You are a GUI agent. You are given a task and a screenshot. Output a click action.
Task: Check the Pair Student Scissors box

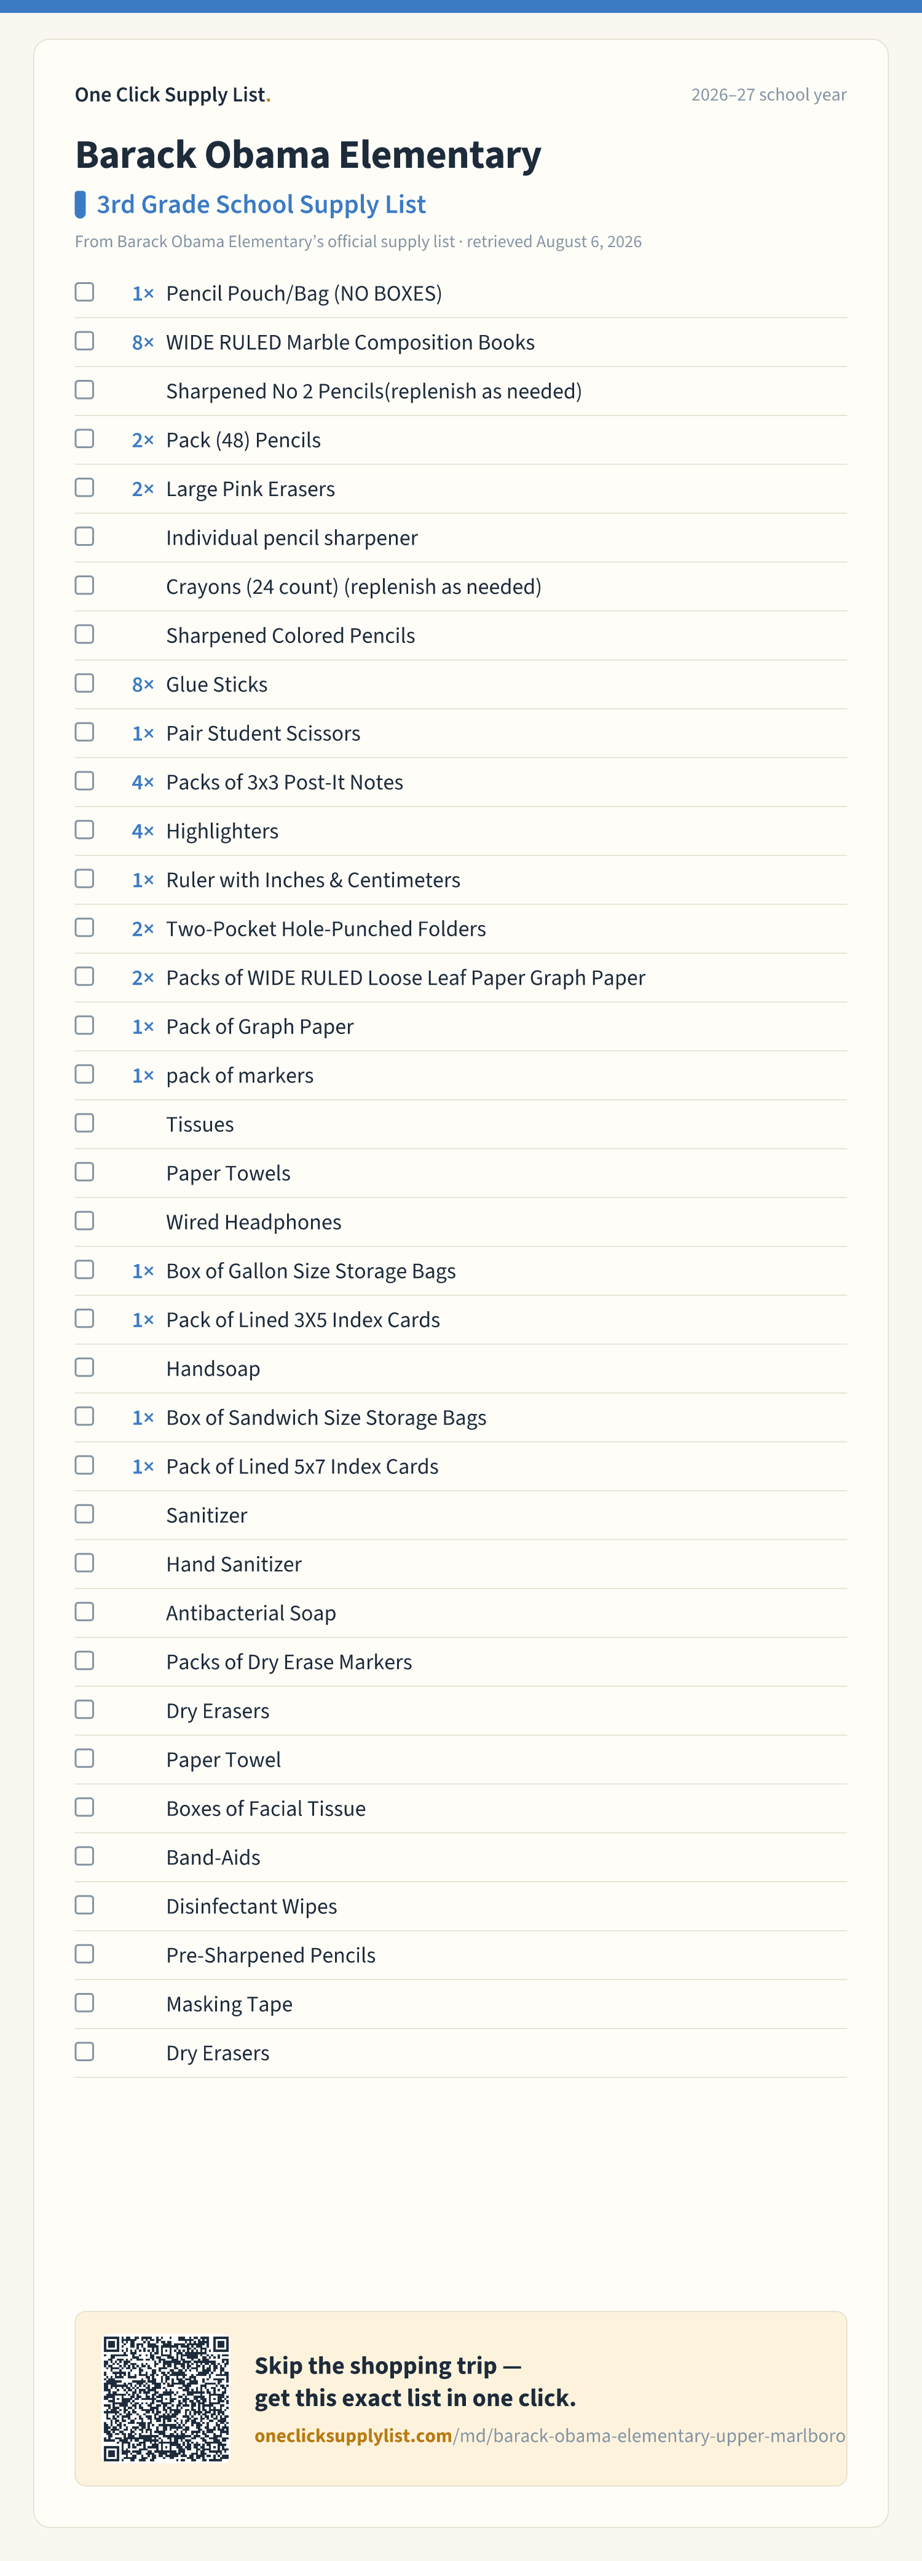[84, 732]
